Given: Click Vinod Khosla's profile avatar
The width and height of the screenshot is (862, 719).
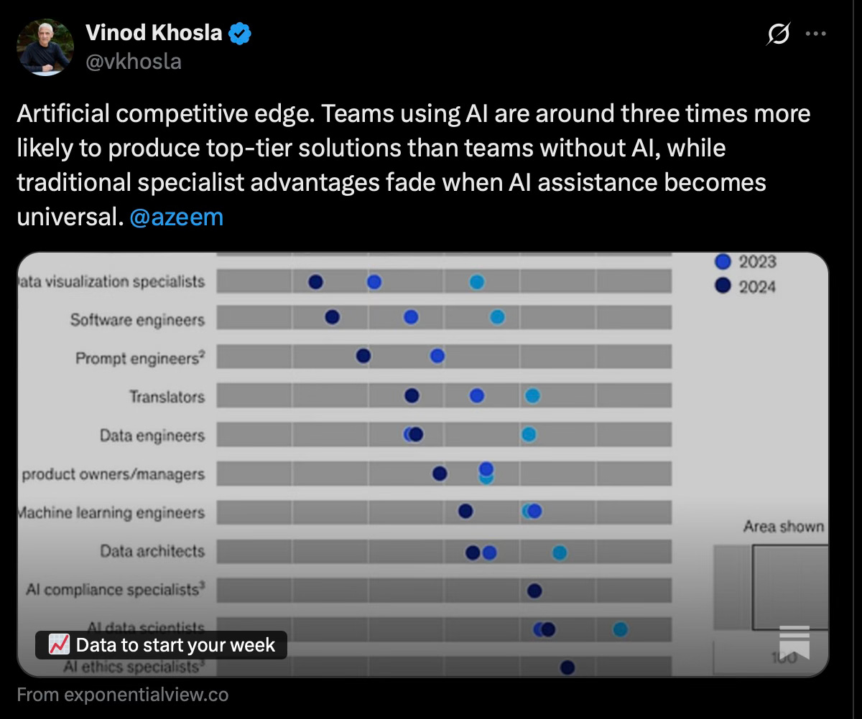Looking at the screenshot, I should [x=45, y=47].
